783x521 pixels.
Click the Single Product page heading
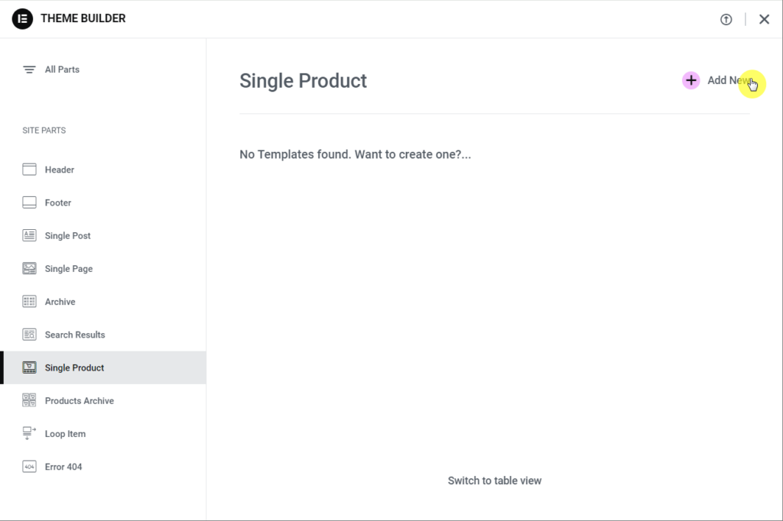(303, 81)
